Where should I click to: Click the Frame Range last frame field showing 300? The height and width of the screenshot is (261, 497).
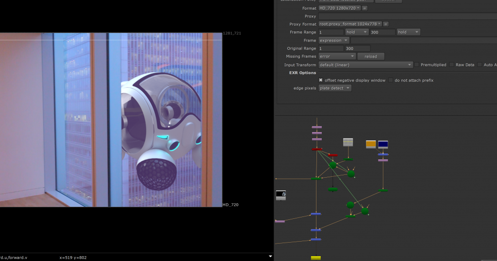382,32
